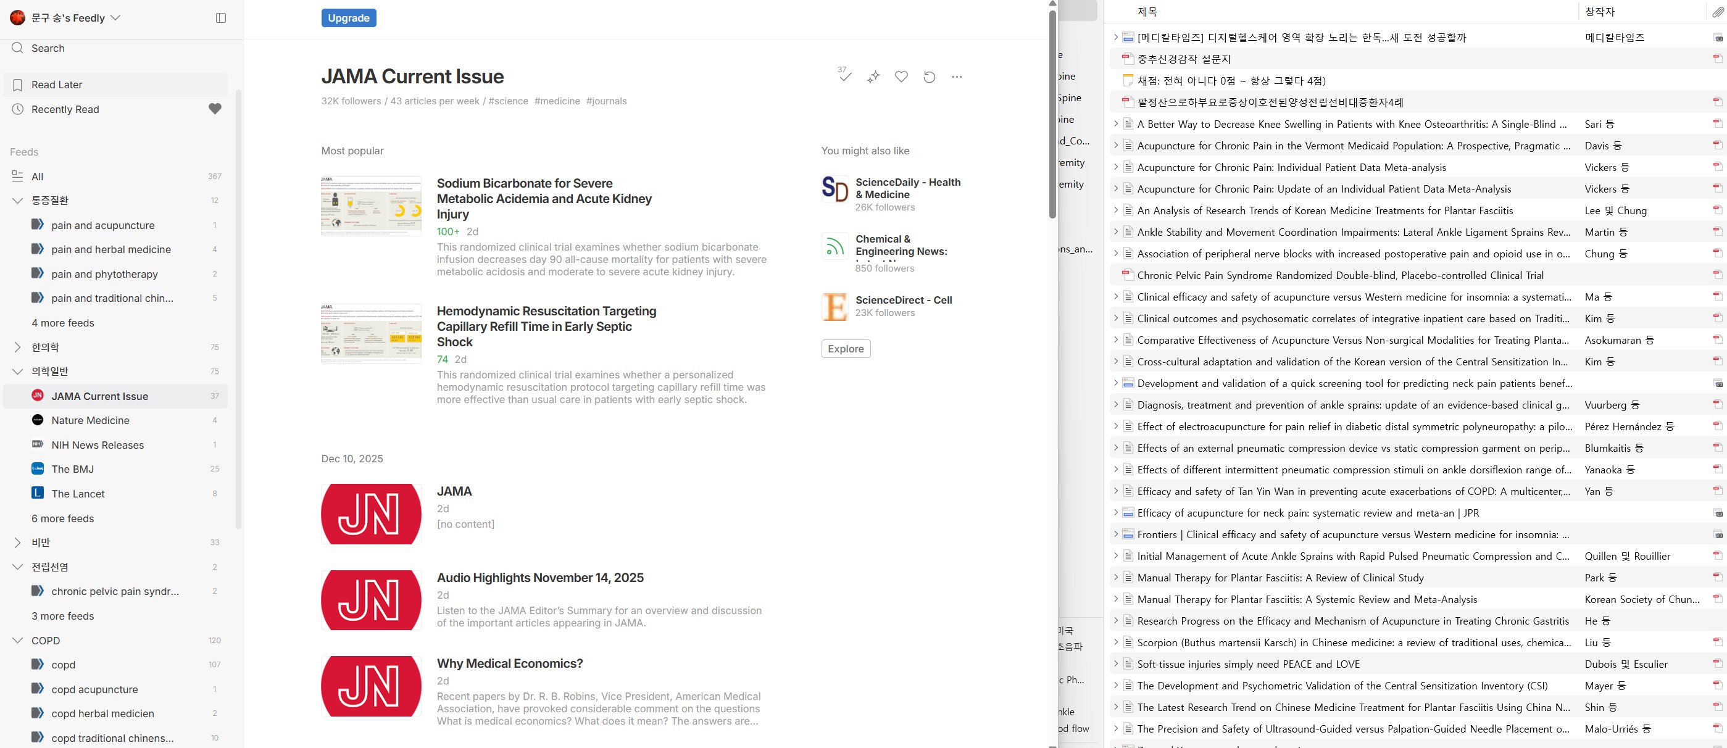Image resolution: width=1727 pixels, height=748 pixels.
Task: Show 6 more feeds under 의학일반
Action: pos(63,518)
